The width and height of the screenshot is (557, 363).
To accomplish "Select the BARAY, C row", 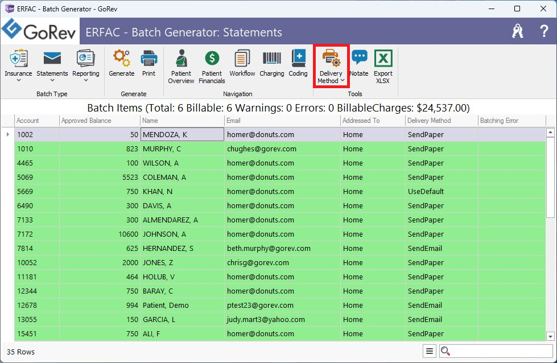I will pos(280,291).
